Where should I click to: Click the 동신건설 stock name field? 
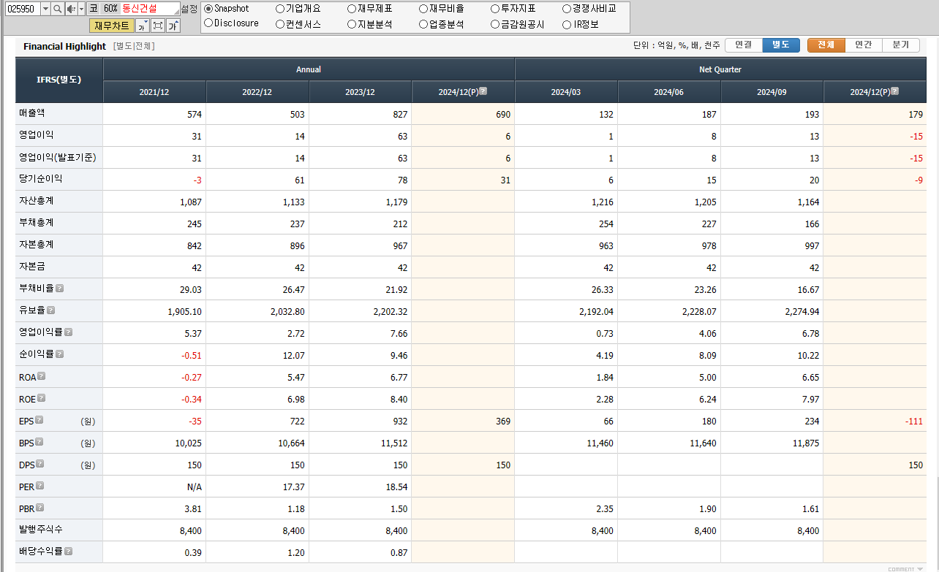pos(150,9)
